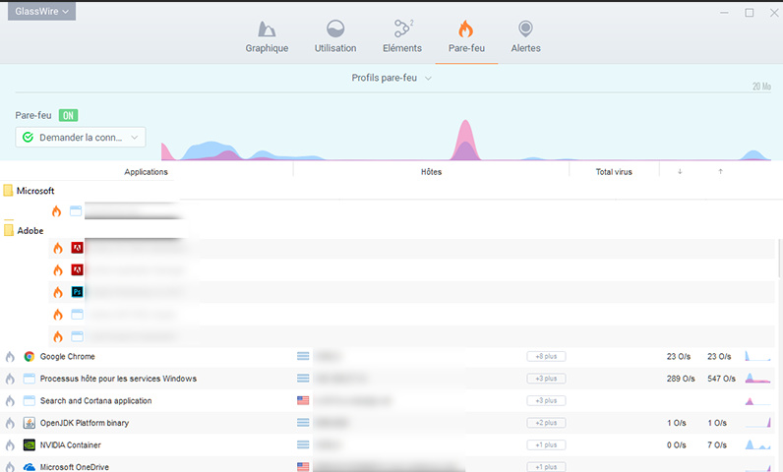Viewport: 783px width, 472px height.
Task: Sort by the Total virus column header
Action: 614,172
